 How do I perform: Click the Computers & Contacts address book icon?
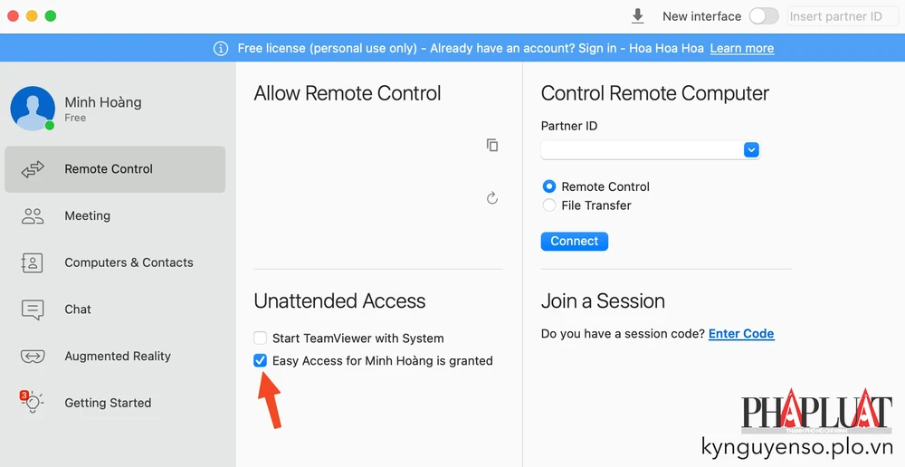coord(33,262)
